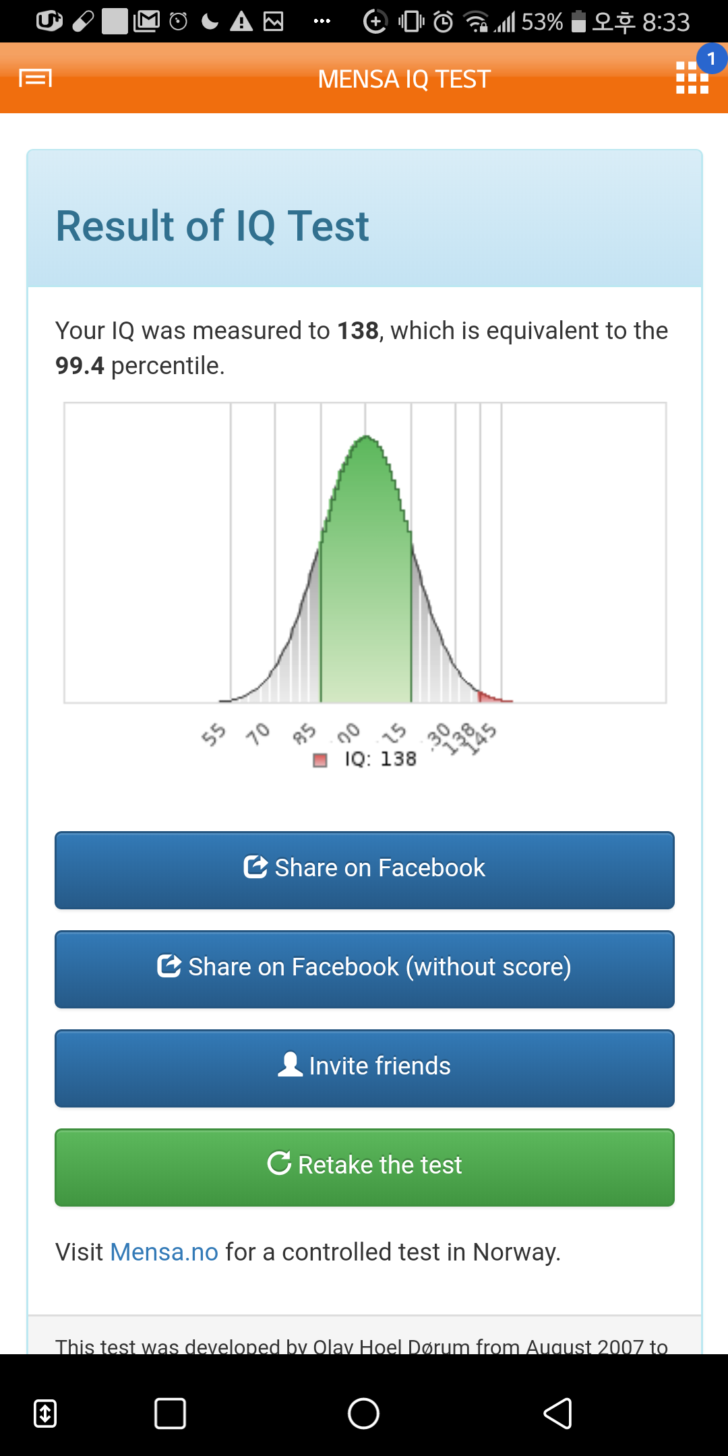
Task: Share on Facebook (without score) button
Action: tap(365, 969)
